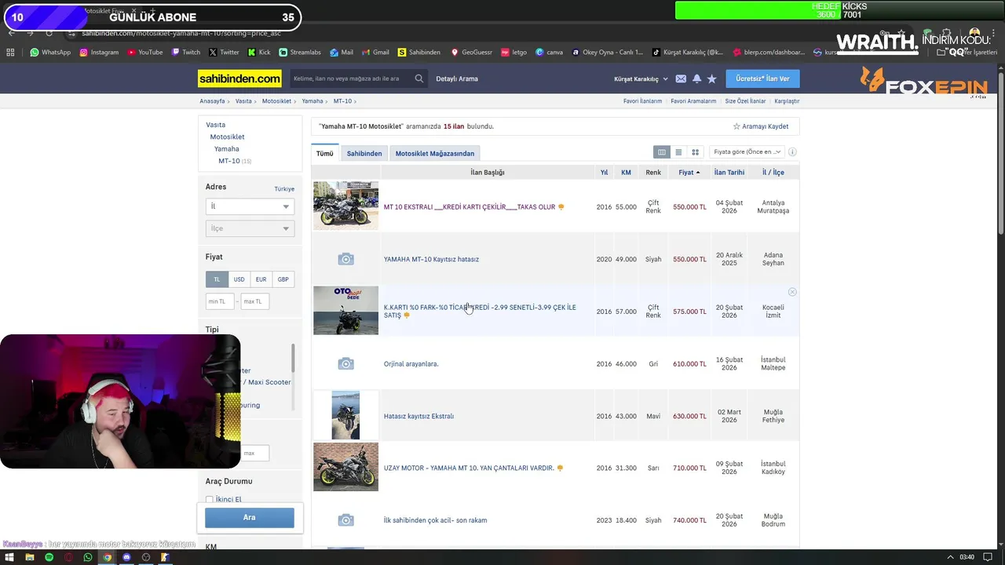This screenshot has width=1005, height=565.
Task: Open the Detaylı Arama link
Action: point(457,78)
